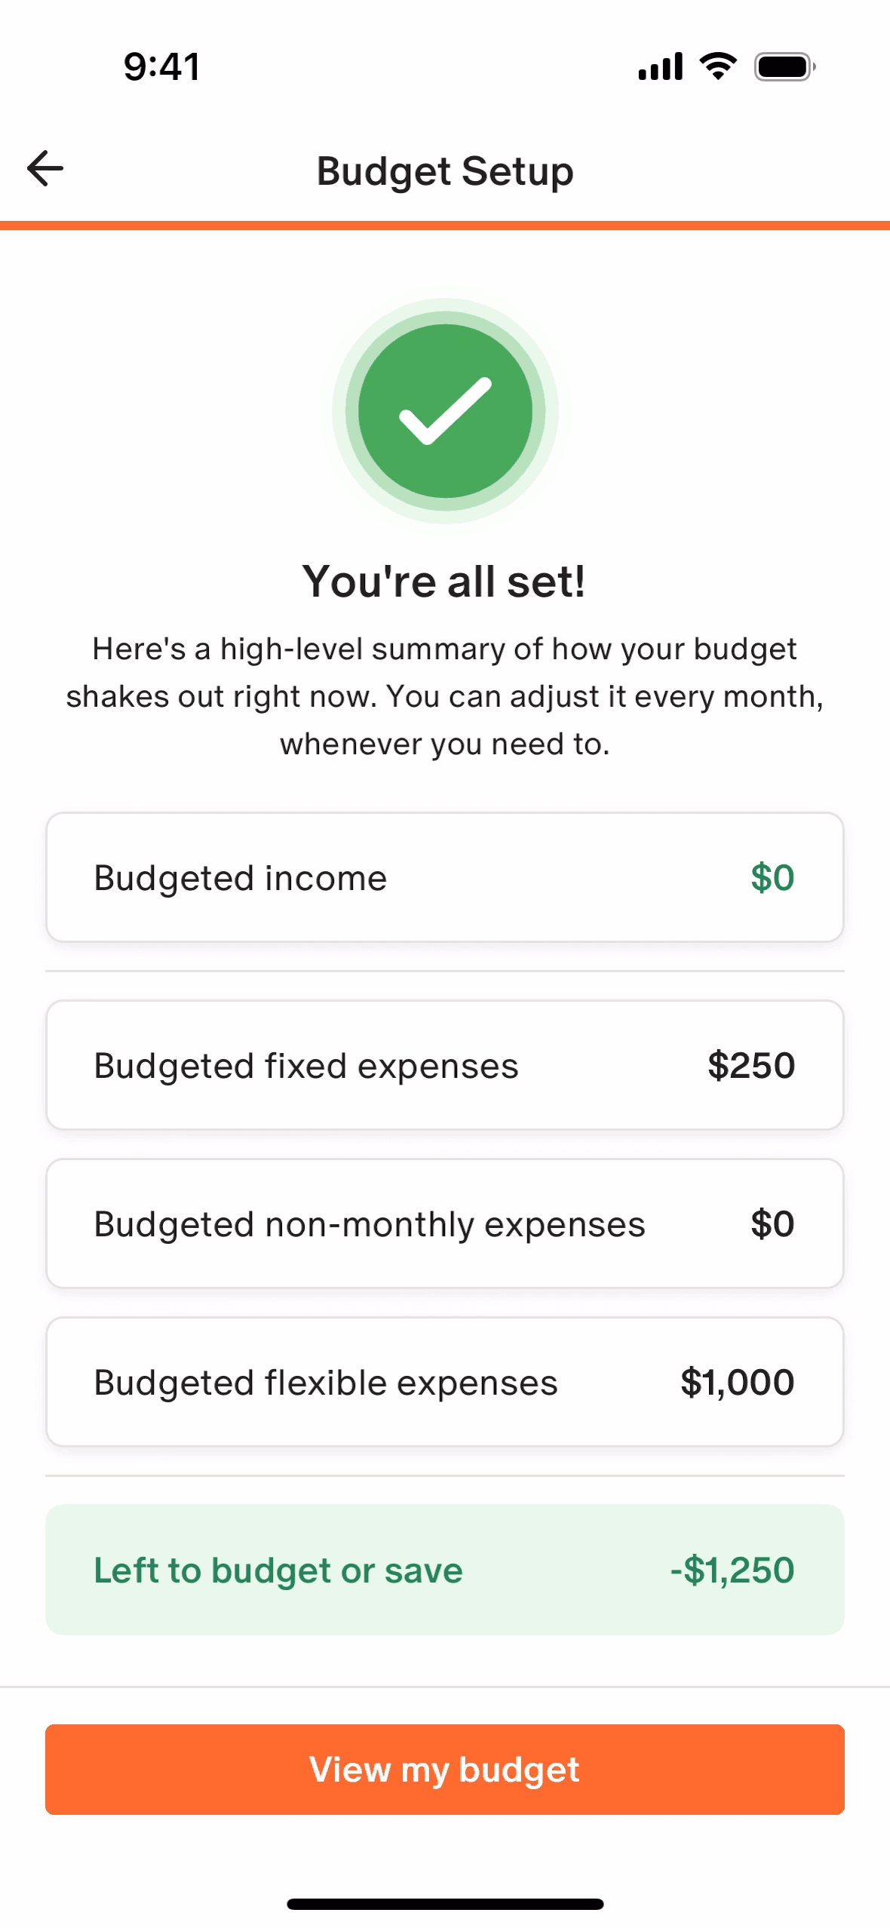Viewport: 890px width, 1928px height.
Task: Tap the home indicator bar
Action: tap(445, 1904)
